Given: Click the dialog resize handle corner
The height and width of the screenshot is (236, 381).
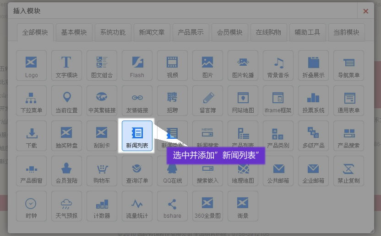Looking at the screenshot, I should tap(372, 231).
